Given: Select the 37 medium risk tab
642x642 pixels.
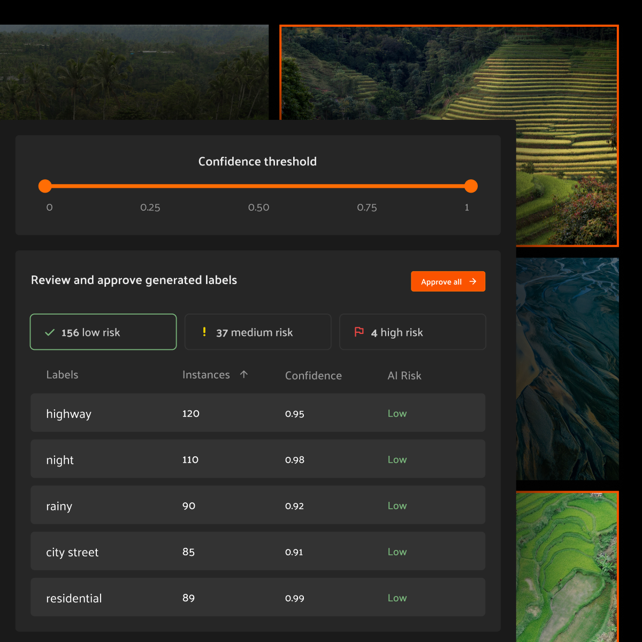Looking at the screenshot, I should pos(258,332).
